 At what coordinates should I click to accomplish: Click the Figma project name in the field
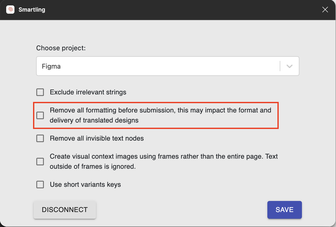click(51, 66)
